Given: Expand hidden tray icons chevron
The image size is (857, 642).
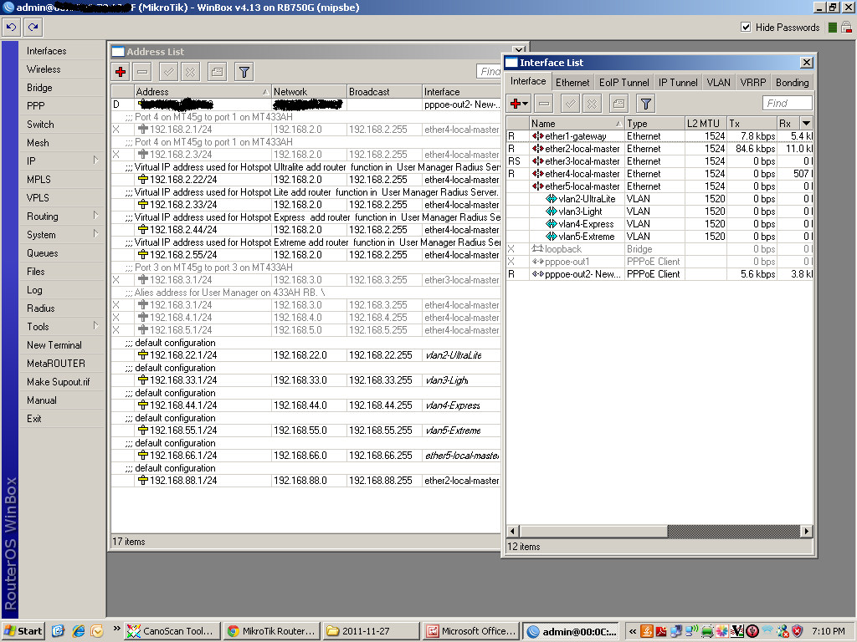Looking at the screenshot, I should coord(633,631).
